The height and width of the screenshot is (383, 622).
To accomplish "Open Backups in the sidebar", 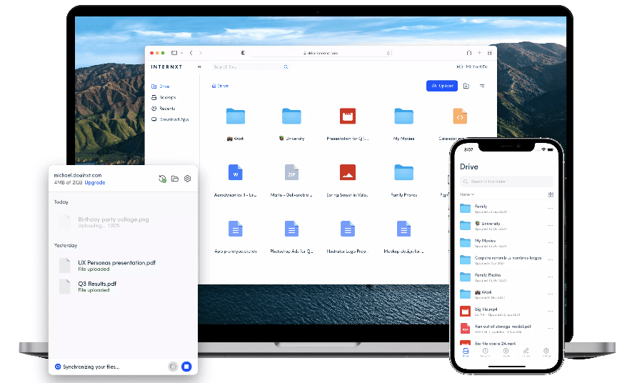I will (x=167, y=97).
